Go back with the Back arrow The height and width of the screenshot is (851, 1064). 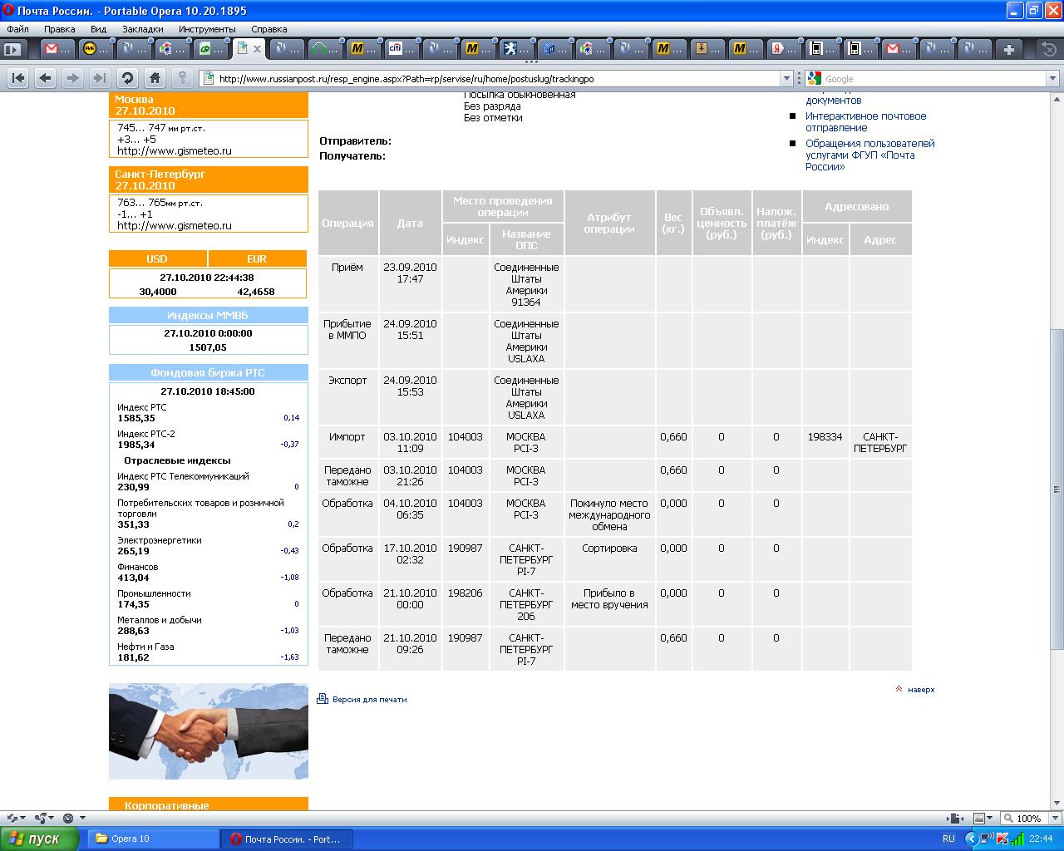tap(46, 78)
